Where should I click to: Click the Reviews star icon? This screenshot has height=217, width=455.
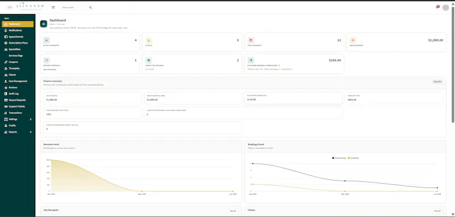click(x=6, y=88)
